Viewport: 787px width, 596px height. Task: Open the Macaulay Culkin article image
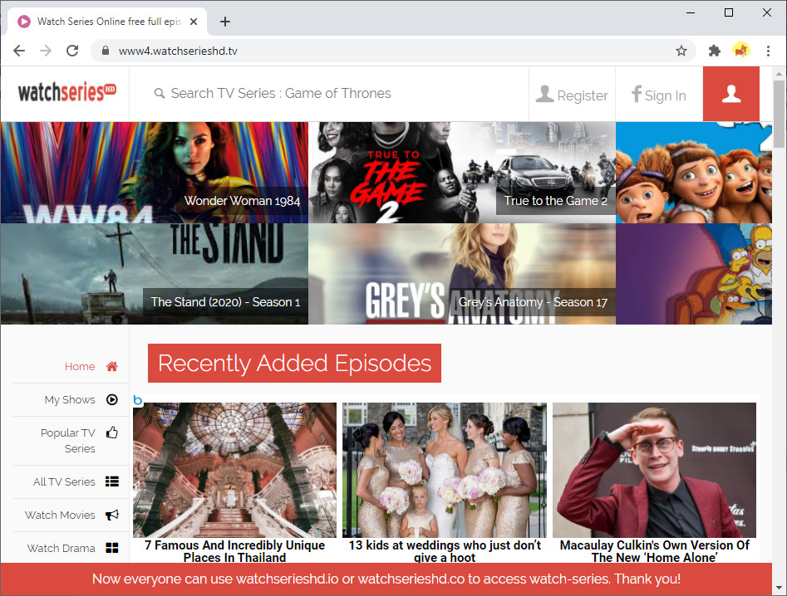pyautogui.click(x=655, y=470)
